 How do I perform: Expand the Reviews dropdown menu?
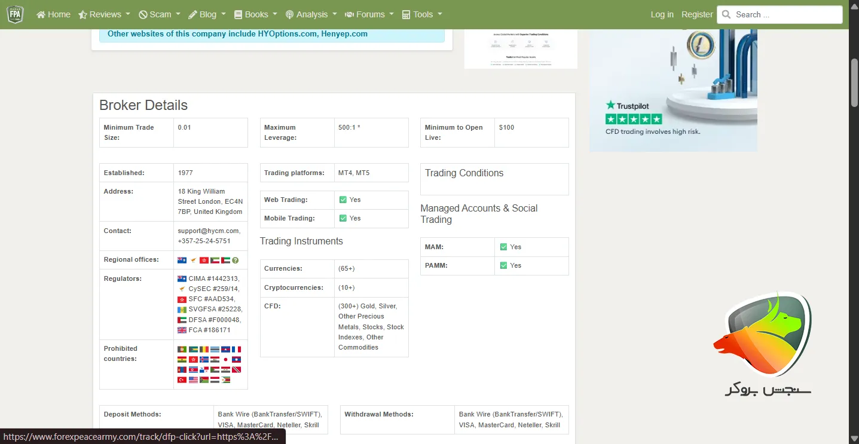105,14
